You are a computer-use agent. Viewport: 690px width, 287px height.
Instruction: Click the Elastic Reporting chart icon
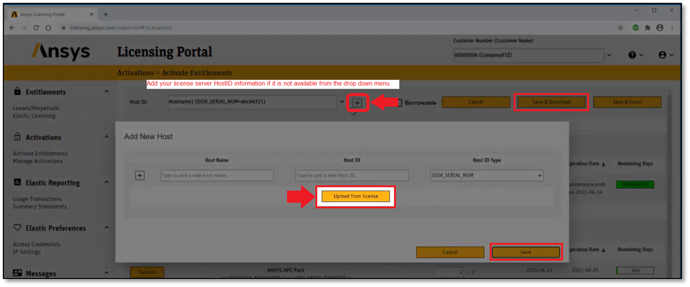tap(17, 182)
